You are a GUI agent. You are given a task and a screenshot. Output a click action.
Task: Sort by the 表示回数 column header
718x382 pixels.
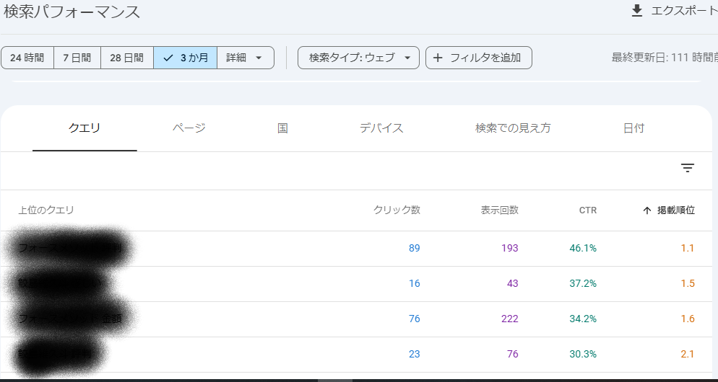tap(499, 210)
